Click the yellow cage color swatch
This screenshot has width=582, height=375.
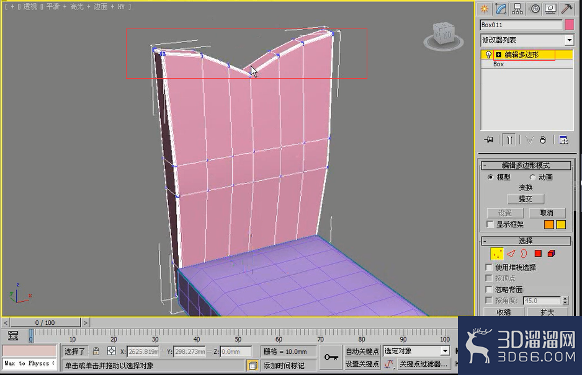(561, 224)
